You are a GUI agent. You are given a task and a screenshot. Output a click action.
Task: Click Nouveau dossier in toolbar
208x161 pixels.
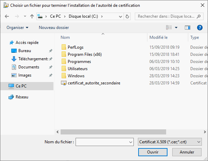54,28
